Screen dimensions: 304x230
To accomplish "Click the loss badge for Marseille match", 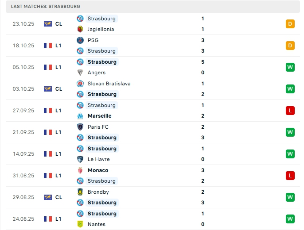I will [x=290, y=111].
